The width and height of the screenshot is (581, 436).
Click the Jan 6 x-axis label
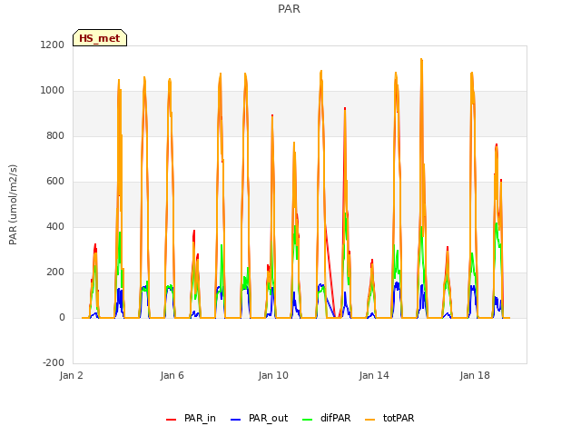point(172,375)
